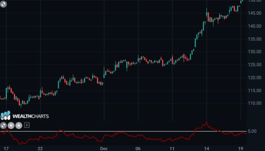Click the 135.00 price axis label
The width and height of the screenshot is (265, 151).
pos(255,39)
